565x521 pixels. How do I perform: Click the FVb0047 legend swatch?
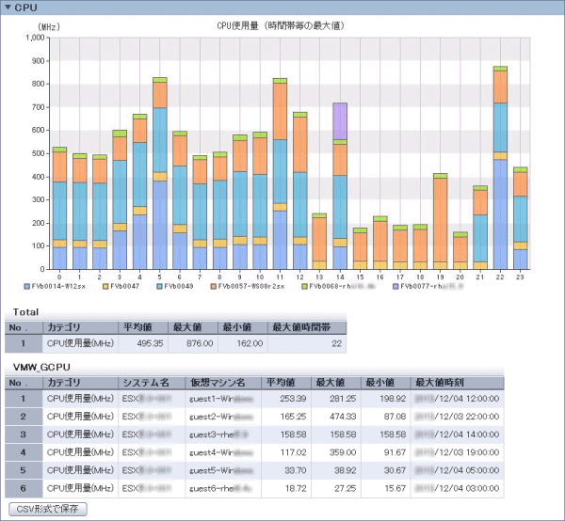[x=105, y=285]
